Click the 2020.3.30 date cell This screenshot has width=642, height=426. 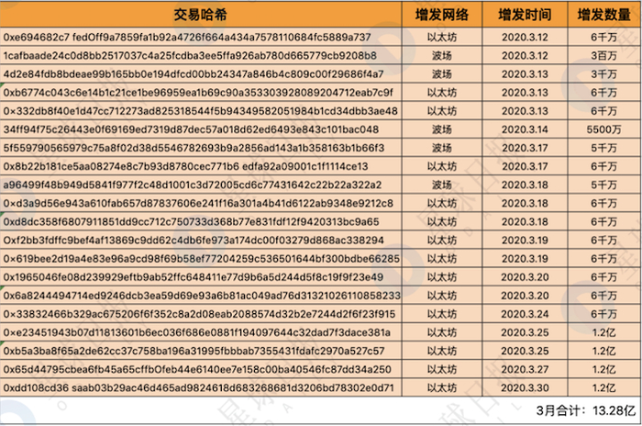click(525, 387)
